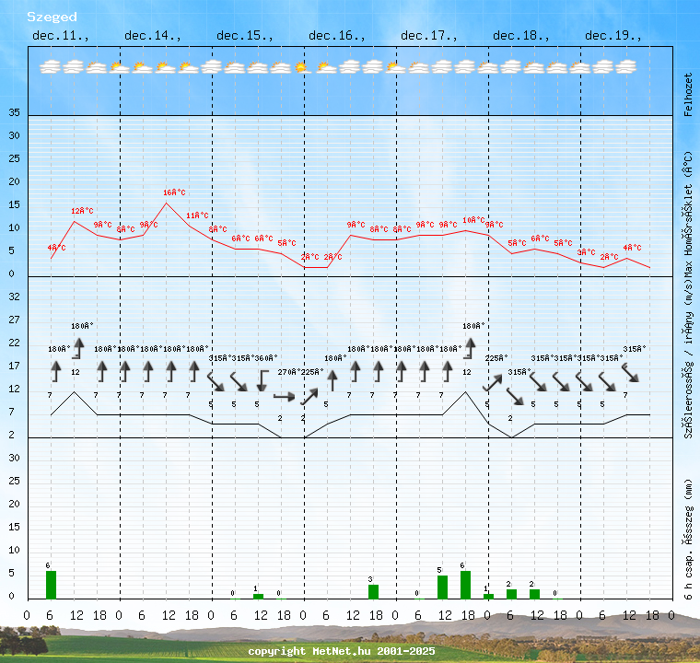The height and width of the screenshot is (663, 700).
Task: Select the dec.19. date label
Action: (613, 36)
